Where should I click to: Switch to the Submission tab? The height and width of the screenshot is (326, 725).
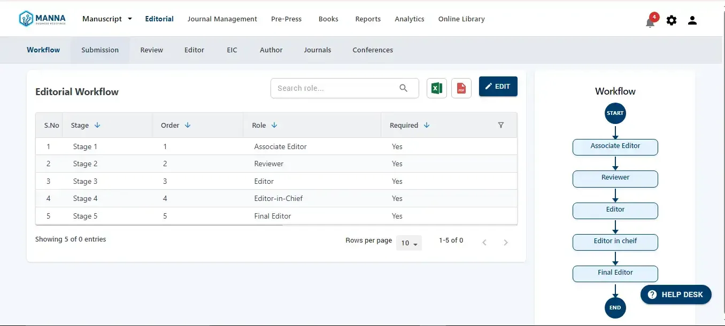click(100, 50)
